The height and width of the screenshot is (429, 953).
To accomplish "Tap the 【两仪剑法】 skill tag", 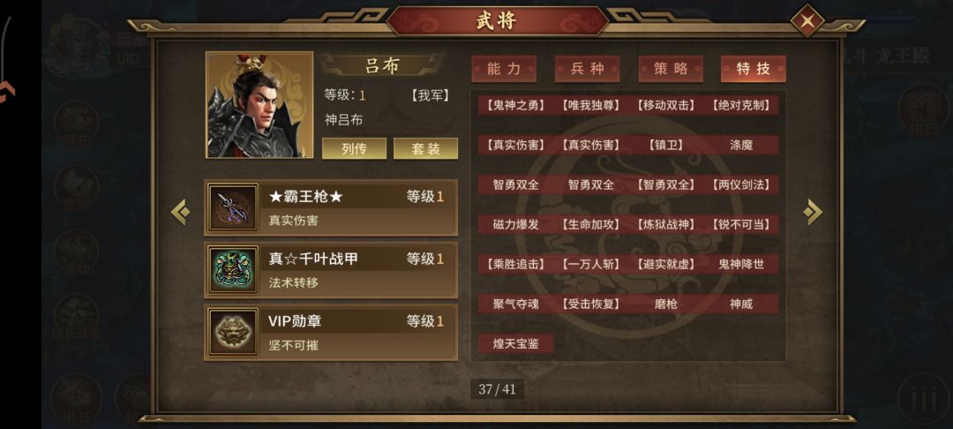I will [x=741, y=184].
